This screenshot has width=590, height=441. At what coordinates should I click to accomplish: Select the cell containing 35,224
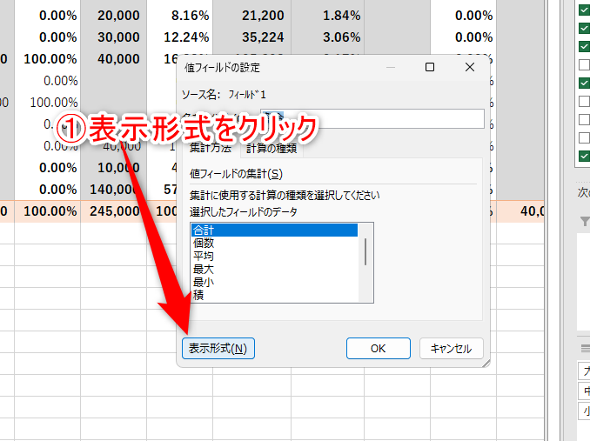252,37
